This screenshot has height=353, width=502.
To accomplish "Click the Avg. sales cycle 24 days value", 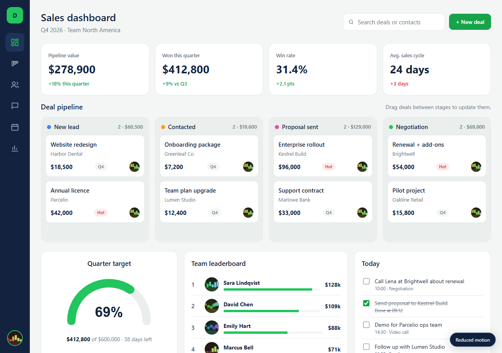I will [x=409, y=69].
